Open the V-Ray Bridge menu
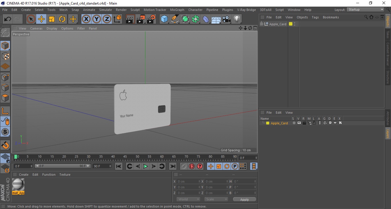This screenshot has width=391, height=209. 246,10
